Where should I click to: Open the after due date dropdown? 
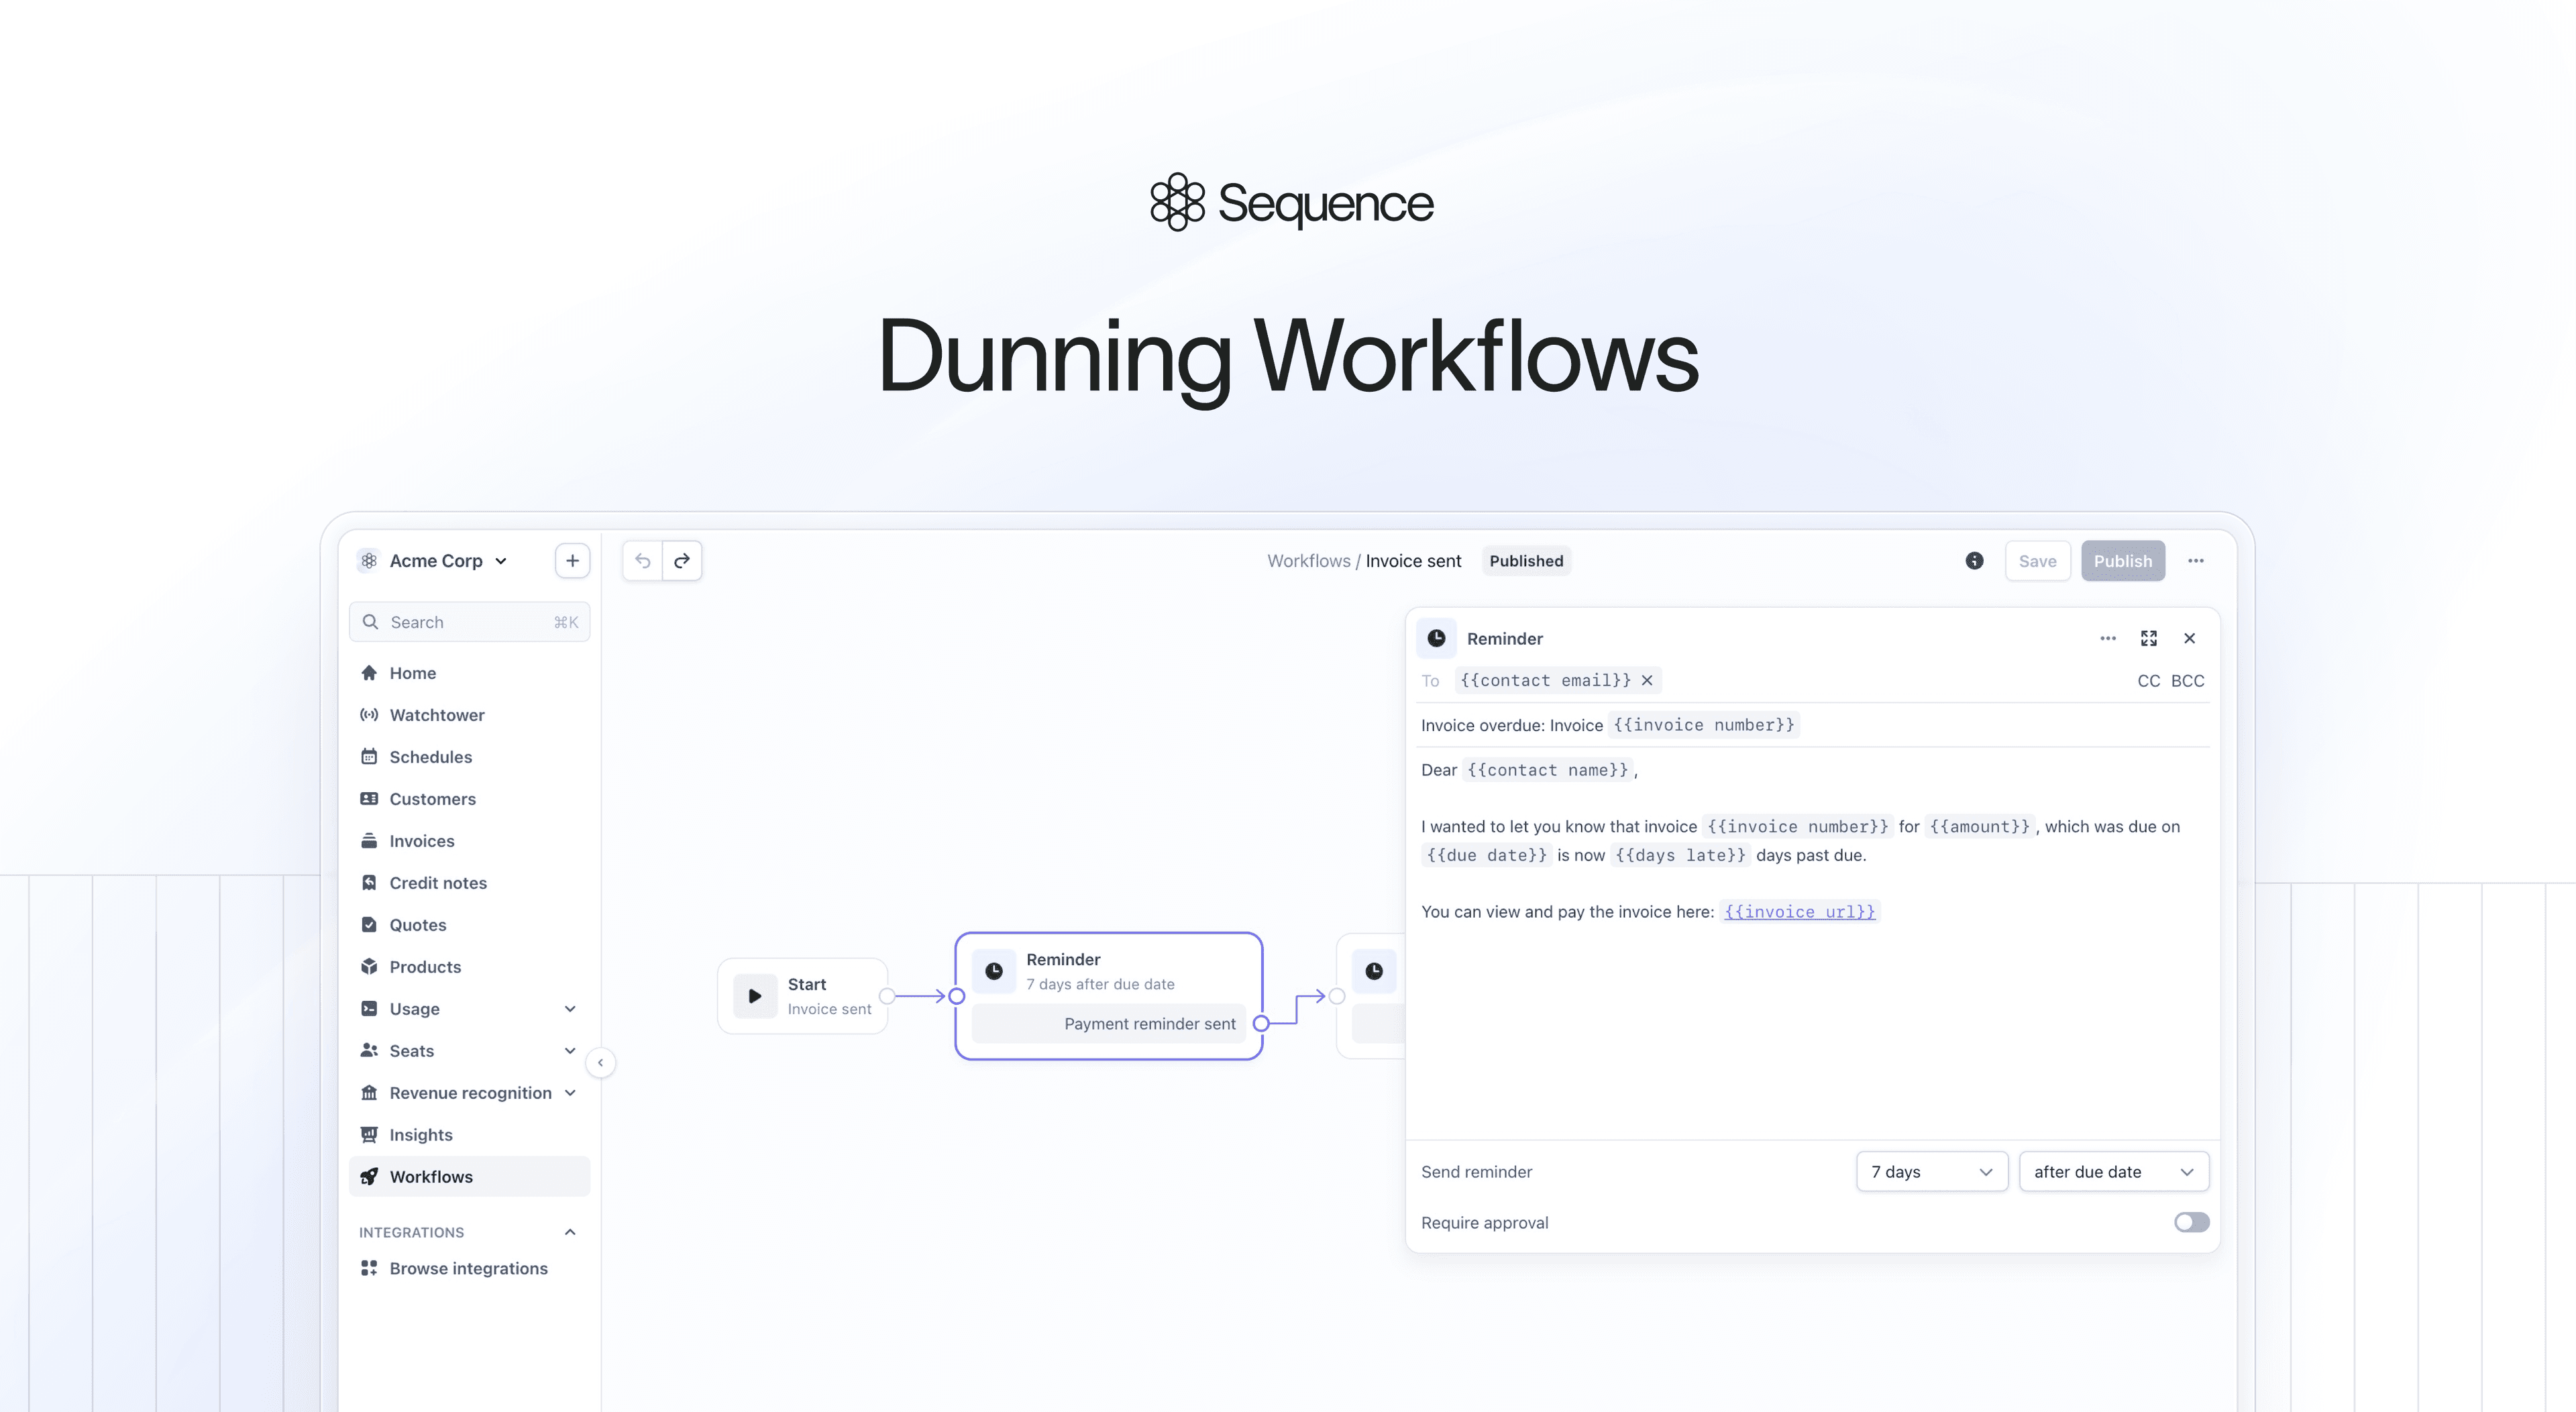pos(2114,1172)
